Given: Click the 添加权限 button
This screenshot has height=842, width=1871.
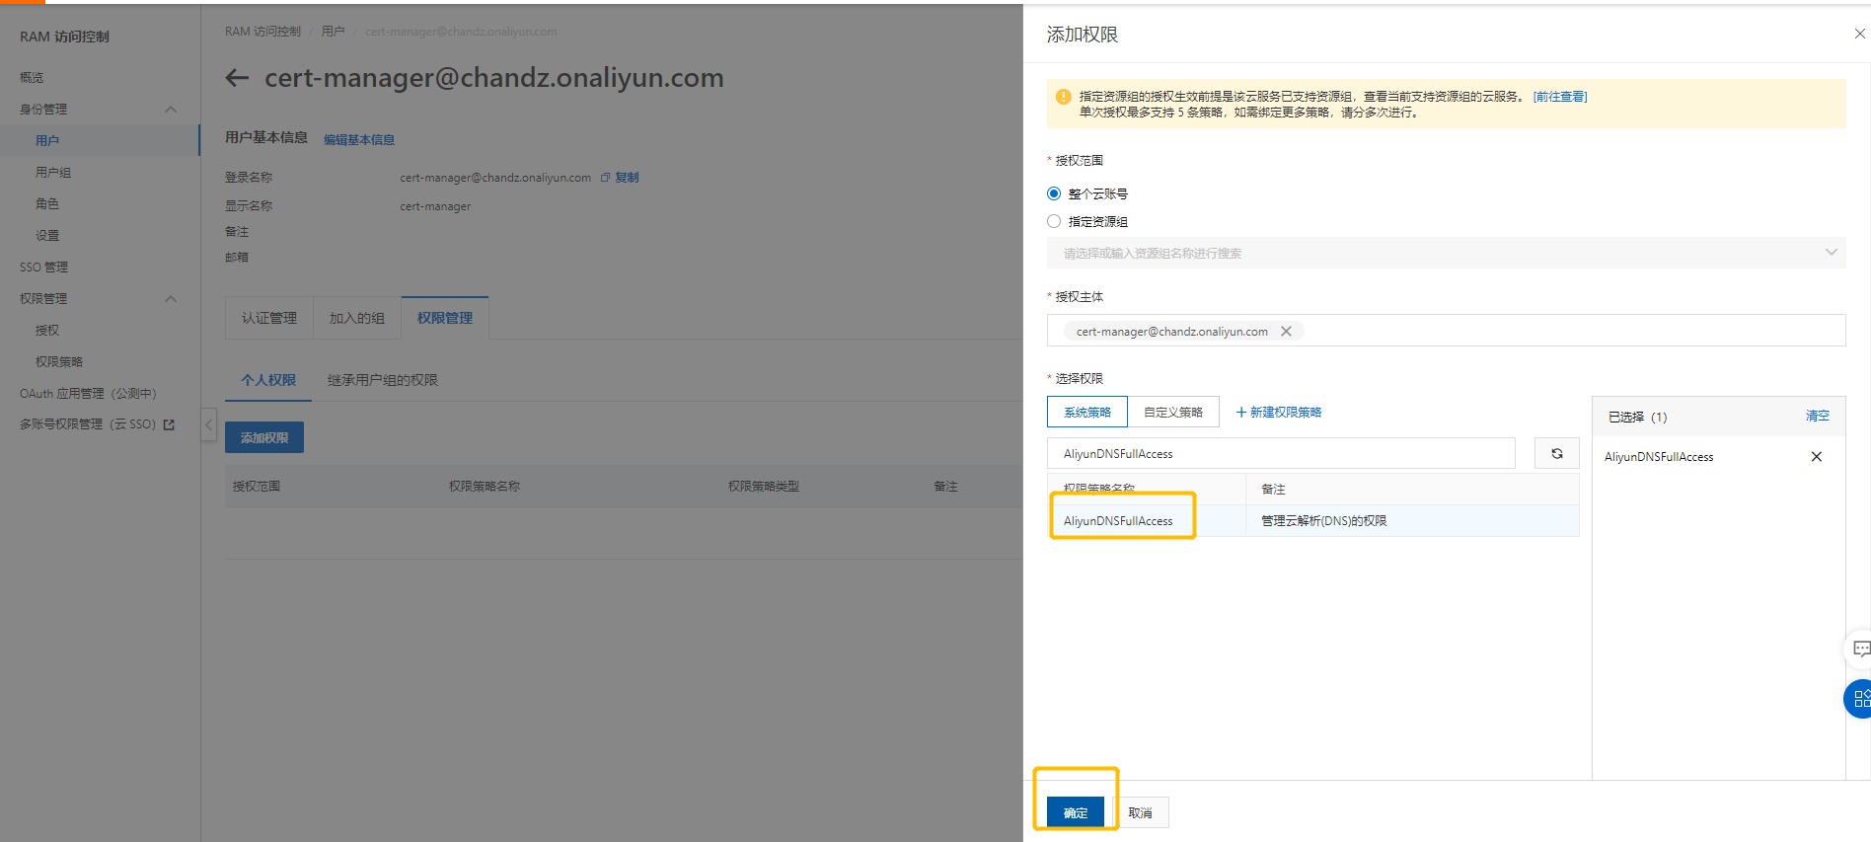Looking at the screenshot, I should pos(264,437).
